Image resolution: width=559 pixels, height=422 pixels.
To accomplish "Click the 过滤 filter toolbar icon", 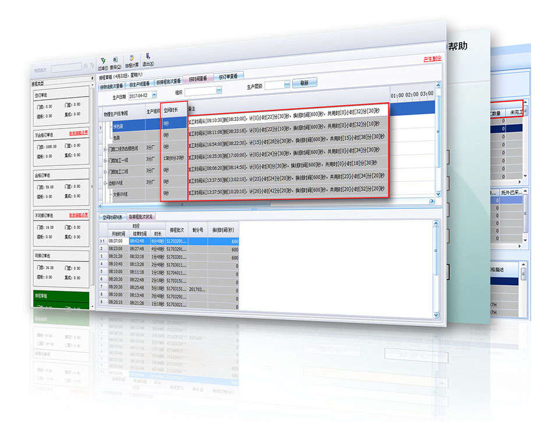I will pos(103,62).
